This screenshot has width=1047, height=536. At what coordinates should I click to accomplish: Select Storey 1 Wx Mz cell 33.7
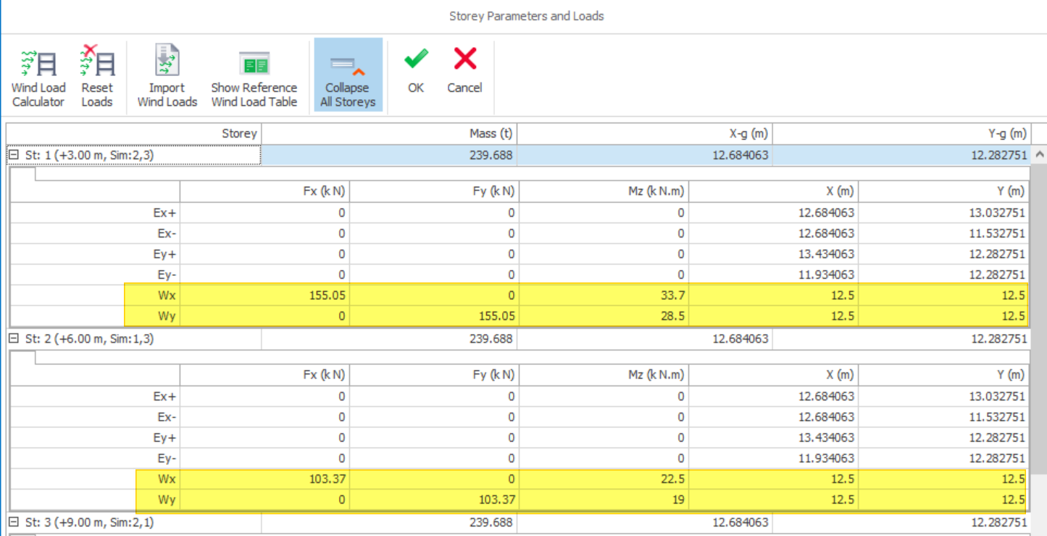[x=604, y=296]
